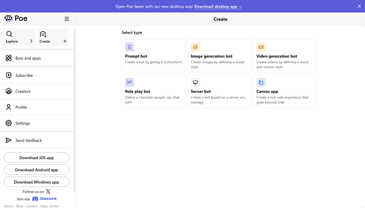Screen dimensions: 365x208
Task: Open Bots and apps menu item
Action: pyautogui.click(x=37, y=58)
